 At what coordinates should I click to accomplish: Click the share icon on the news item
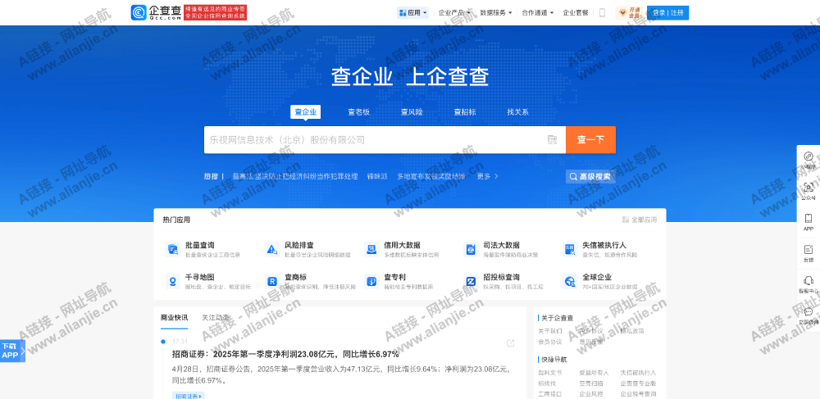(x=510, y=343)
